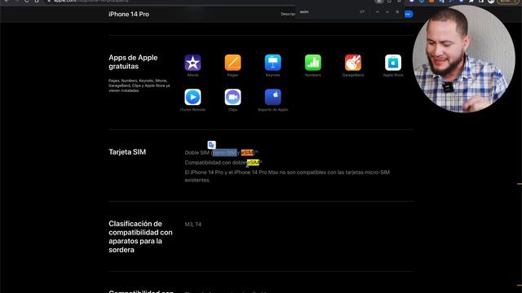Screen dimensions: 522x293
Task: Click the Clips app icon
Action: pyautogui.click(x=232, y=97)
